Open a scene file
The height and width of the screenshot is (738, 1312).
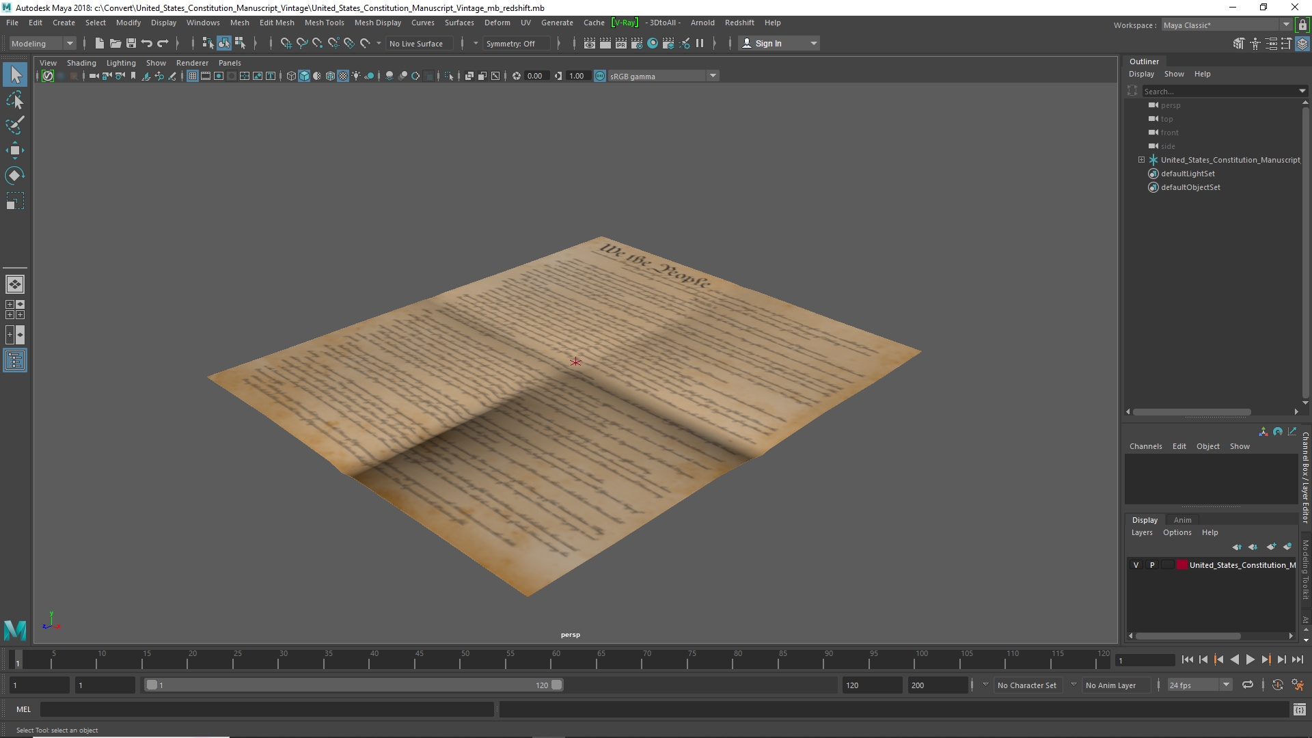click(x=115, y=43)
